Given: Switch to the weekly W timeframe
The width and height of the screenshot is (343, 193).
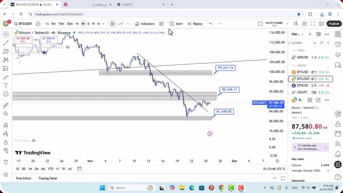Looking at the screenshot, I should (93, 24).
